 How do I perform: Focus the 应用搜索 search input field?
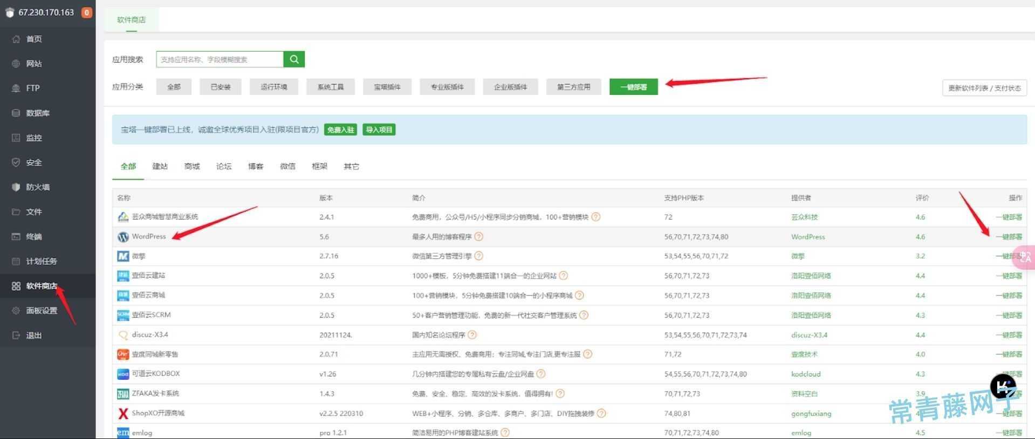coord(220,59)
